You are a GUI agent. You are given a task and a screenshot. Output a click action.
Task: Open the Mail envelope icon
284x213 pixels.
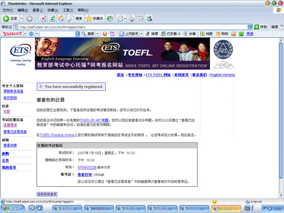(120, 18)
